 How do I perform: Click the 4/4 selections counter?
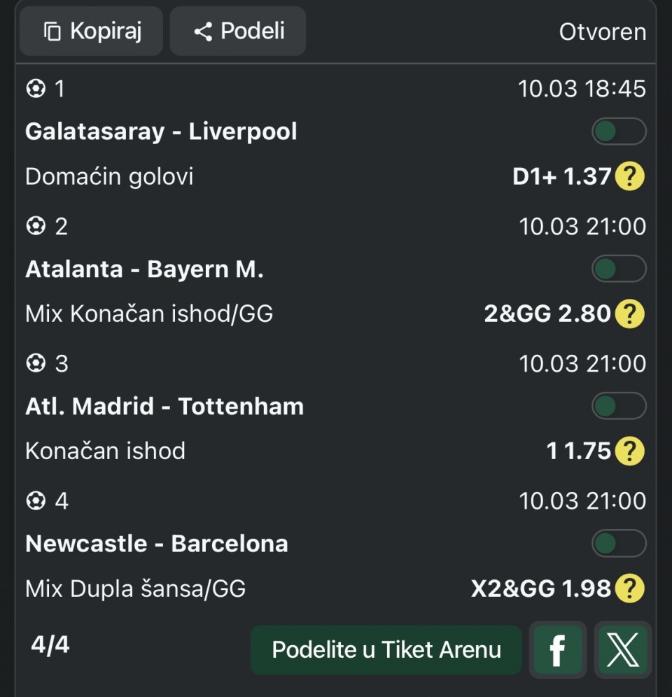tap(50, 645)
